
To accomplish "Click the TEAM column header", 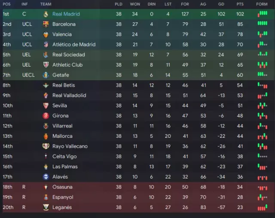I will [46, 4].
